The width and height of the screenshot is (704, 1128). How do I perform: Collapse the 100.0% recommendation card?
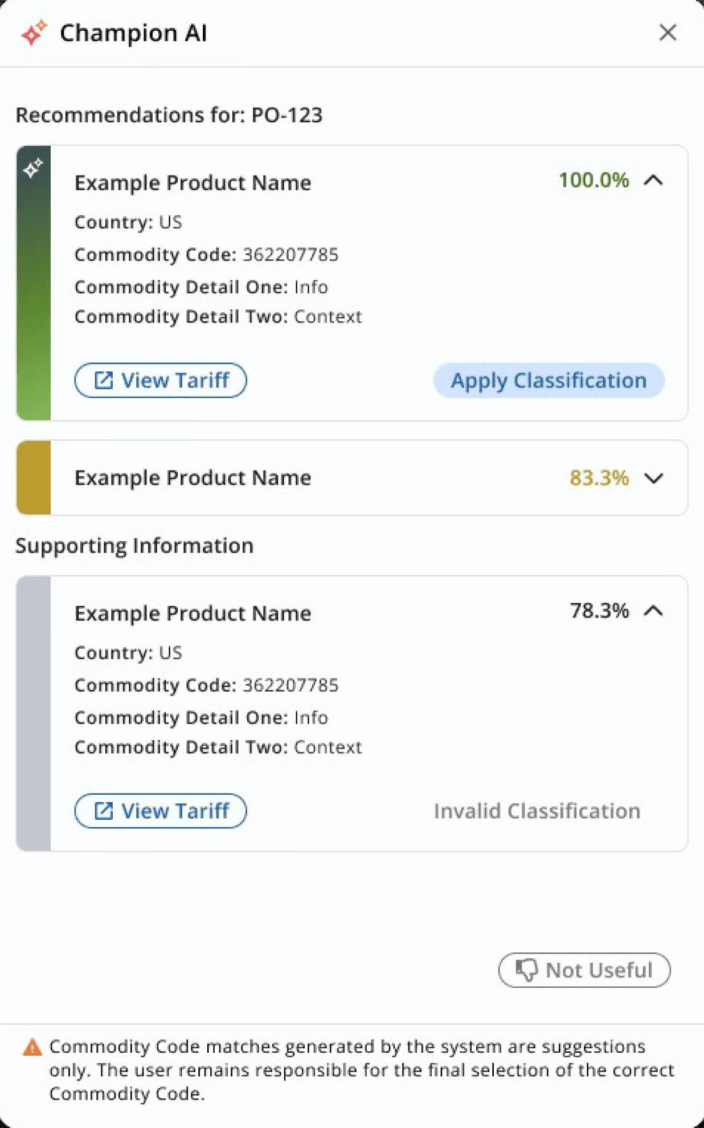tap(653, 181)
